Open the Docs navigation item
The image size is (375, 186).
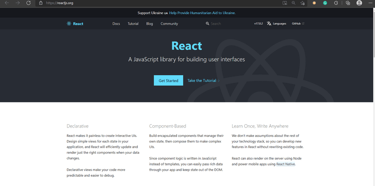(x=116, y=24)
